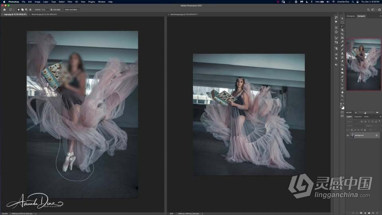This screenshot has height=215, width=382.
Task: Hide the Background layer eye icon
Action: pyautogui.click(x=348, y=135)
